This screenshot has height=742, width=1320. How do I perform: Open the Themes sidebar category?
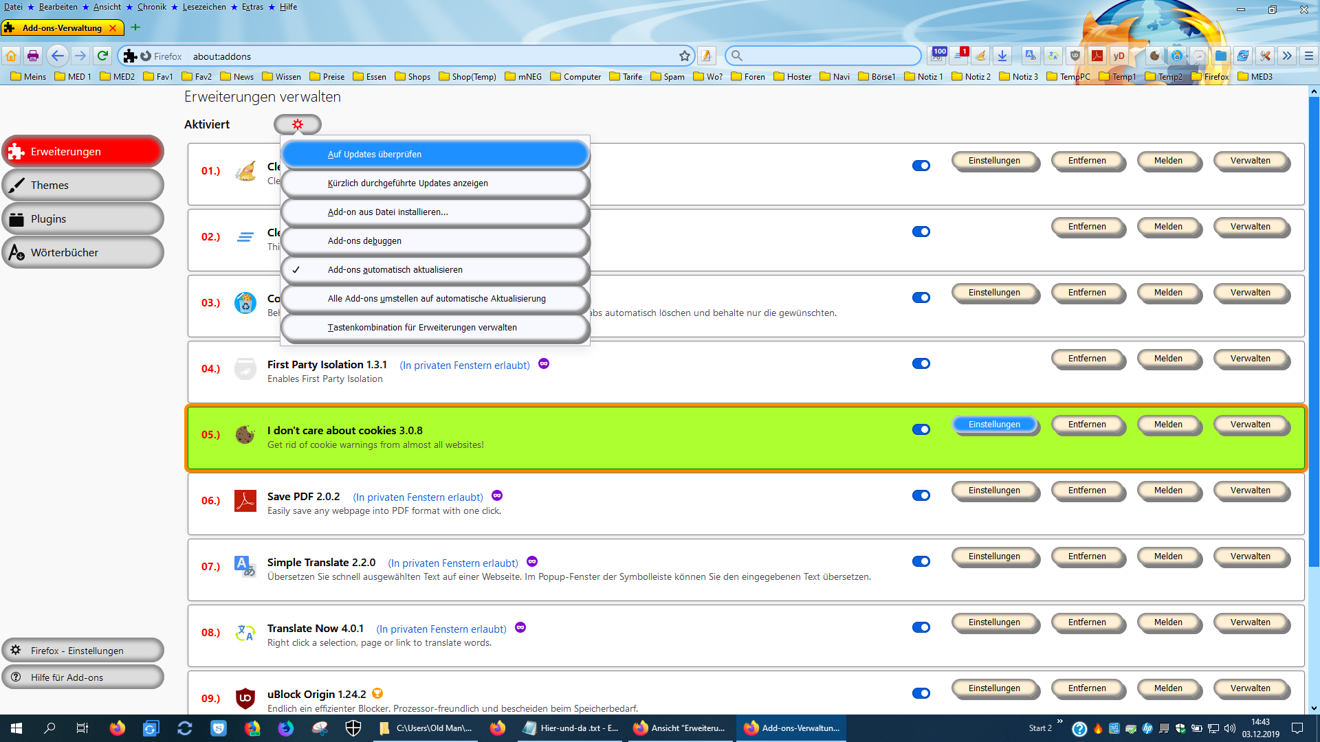[82, 185]
